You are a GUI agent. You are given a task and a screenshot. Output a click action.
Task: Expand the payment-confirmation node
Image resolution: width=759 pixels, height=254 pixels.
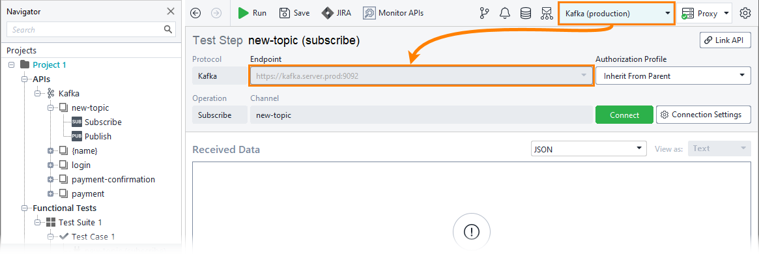pos(50,180)
